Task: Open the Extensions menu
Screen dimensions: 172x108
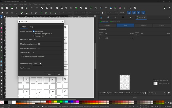Action: click(42, 4)
